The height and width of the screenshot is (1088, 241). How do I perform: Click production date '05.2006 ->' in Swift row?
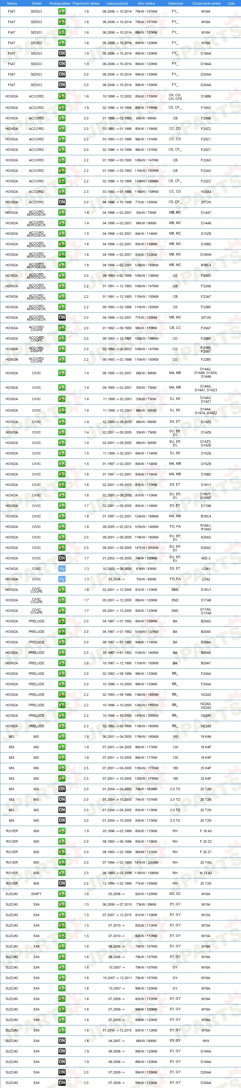[x=116, y=894]
